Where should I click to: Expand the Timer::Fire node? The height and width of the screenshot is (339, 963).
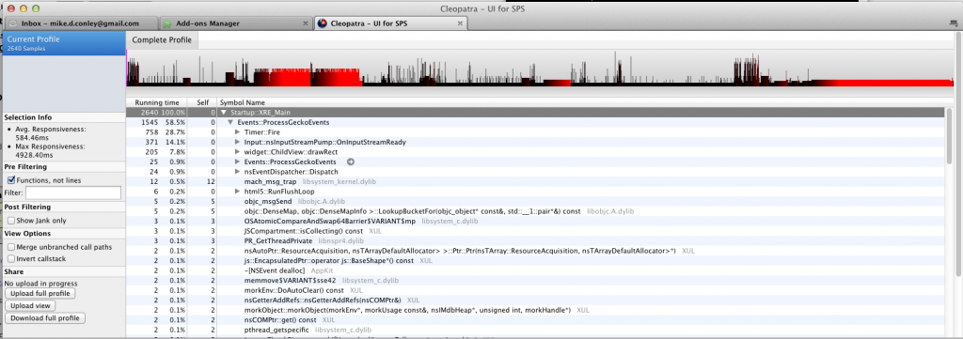238,132
